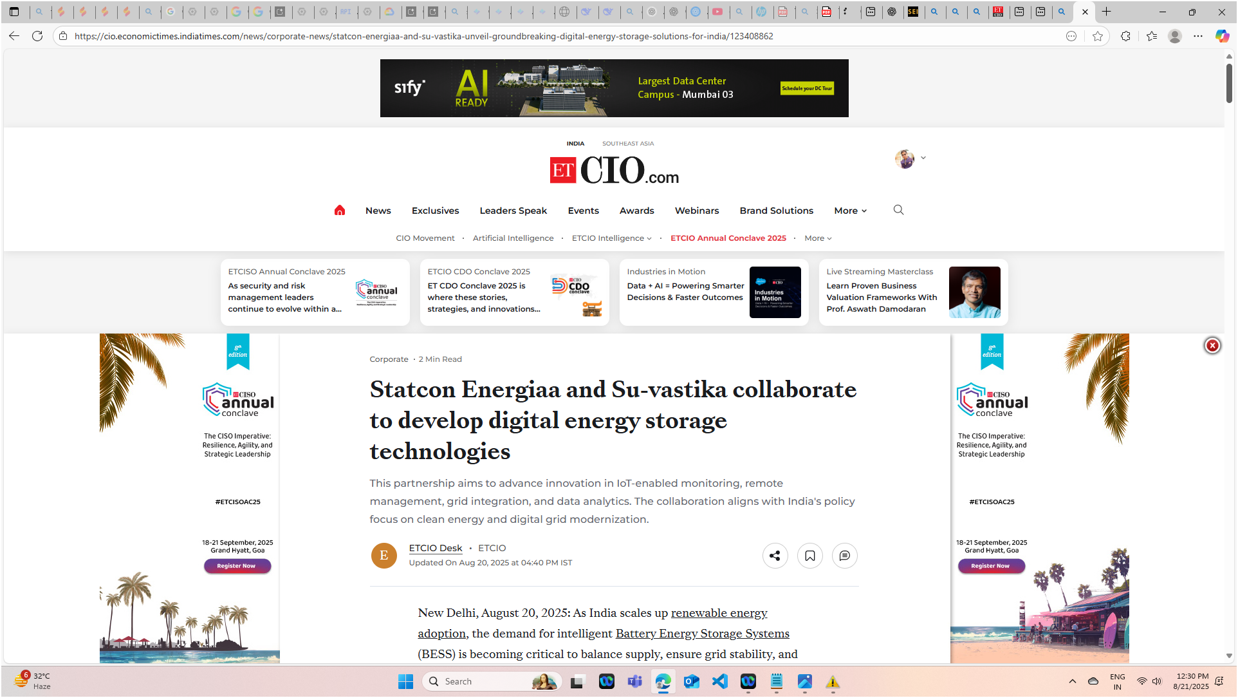
Task: Launch Copilot from the browser toolbar
Action: point(1222,36)
